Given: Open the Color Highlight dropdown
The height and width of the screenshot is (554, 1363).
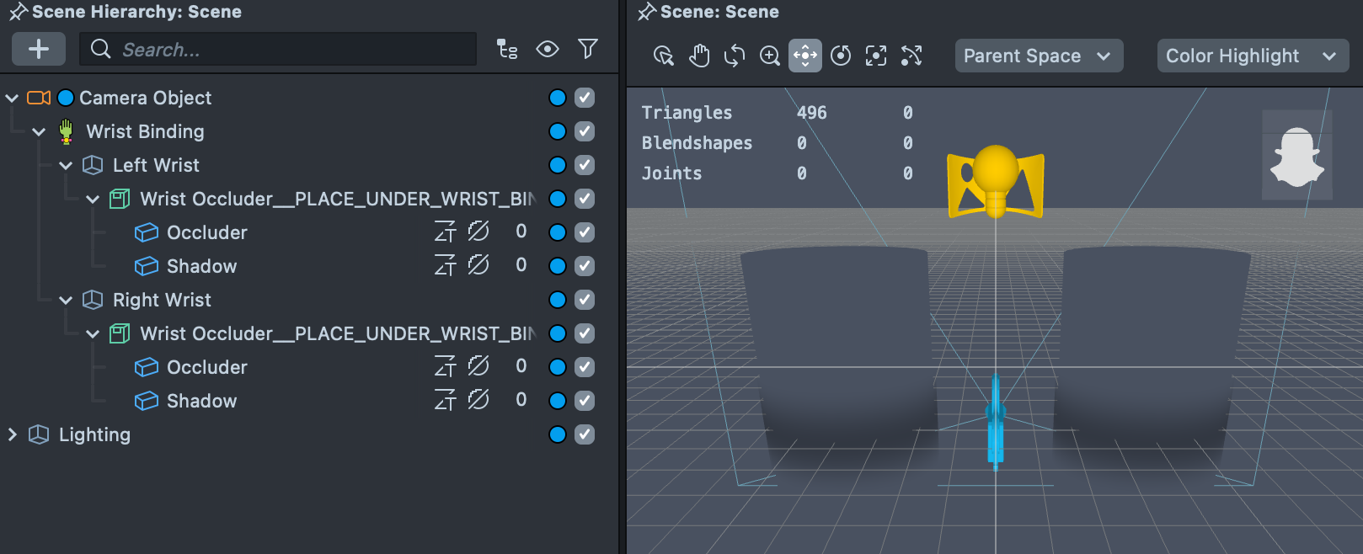Looking at the screenshot, I should [1252, 56].
